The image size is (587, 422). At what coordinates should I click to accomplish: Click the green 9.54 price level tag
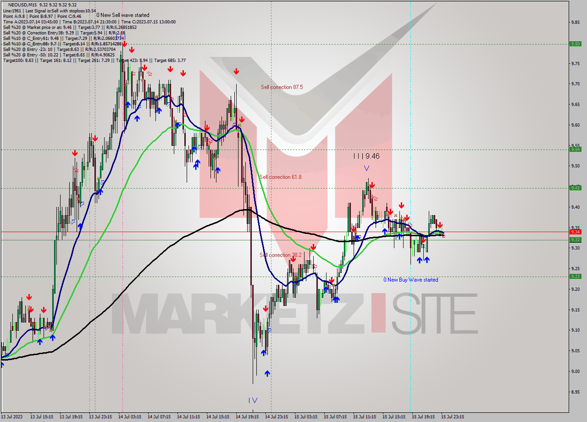click(575, 149)
